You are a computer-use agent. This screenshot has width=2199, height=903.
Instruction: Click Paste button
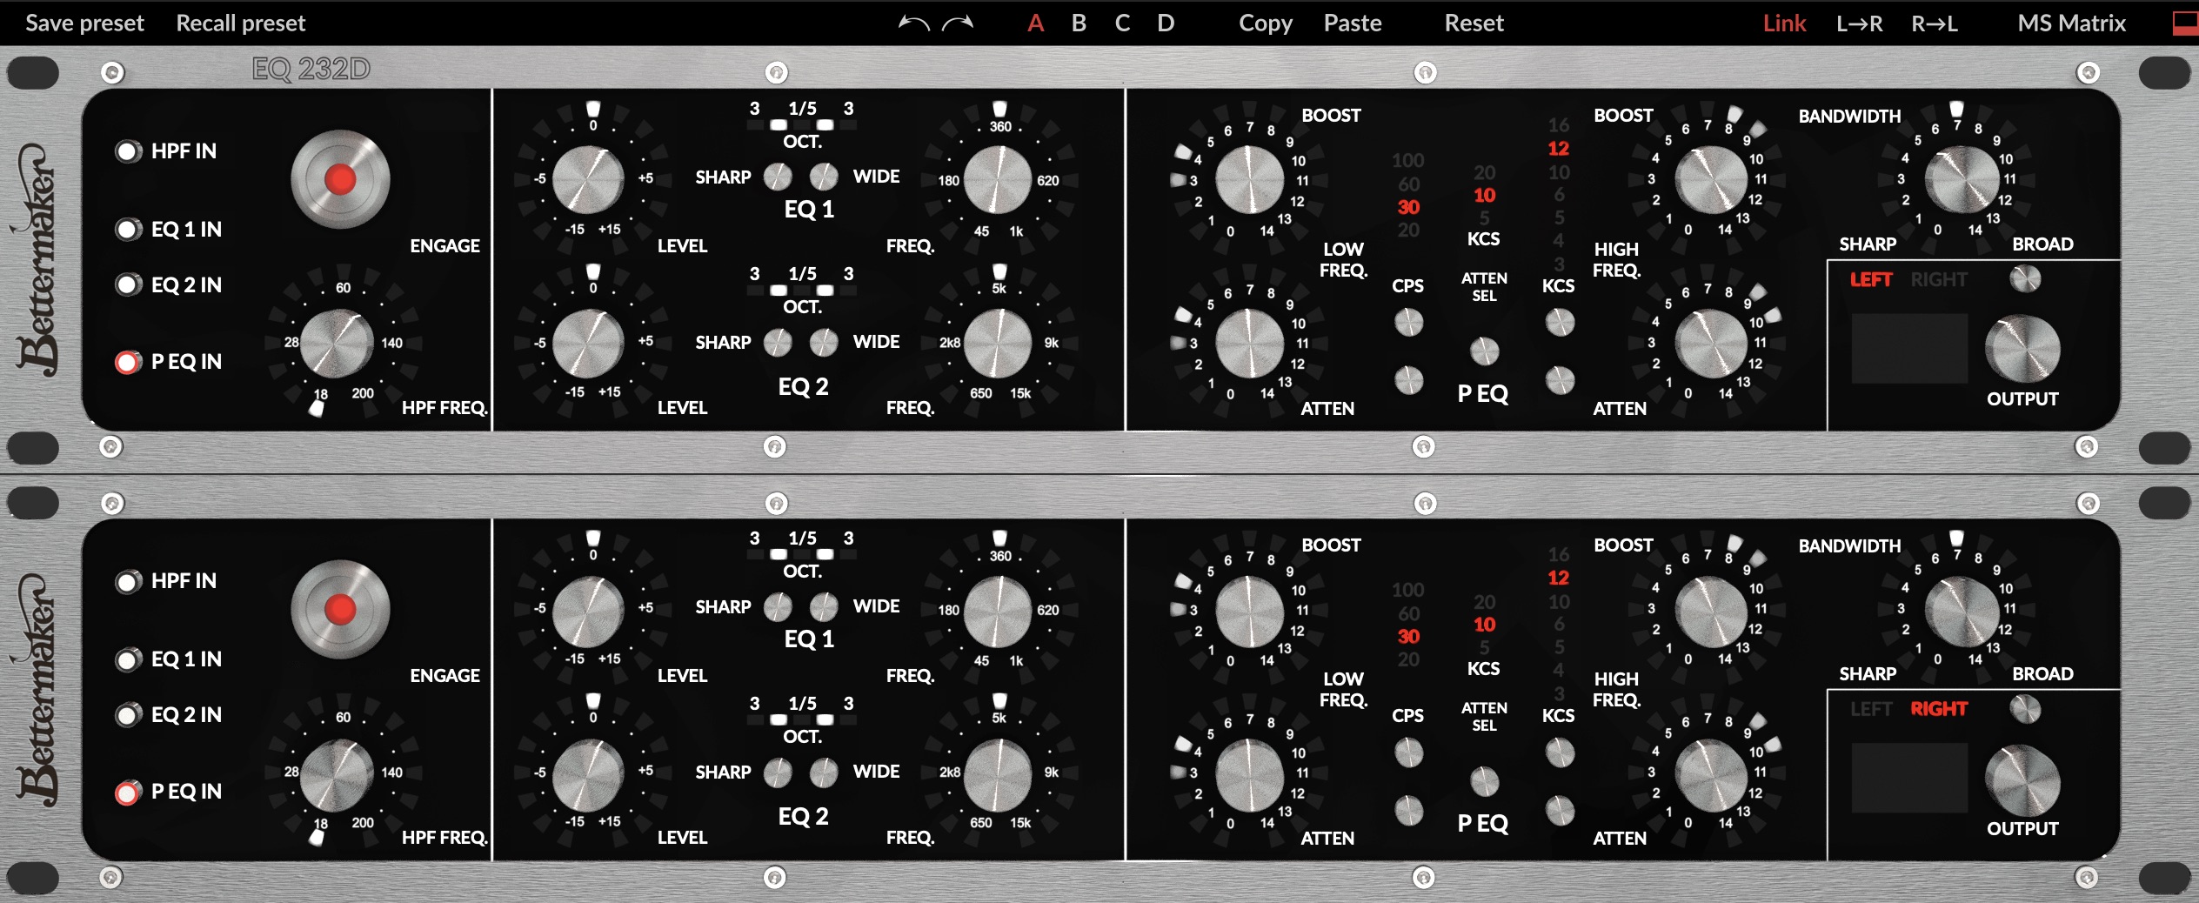click(x=1353, y=23)
